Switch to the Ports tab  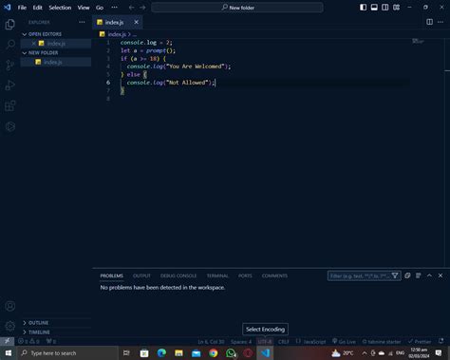245,275
